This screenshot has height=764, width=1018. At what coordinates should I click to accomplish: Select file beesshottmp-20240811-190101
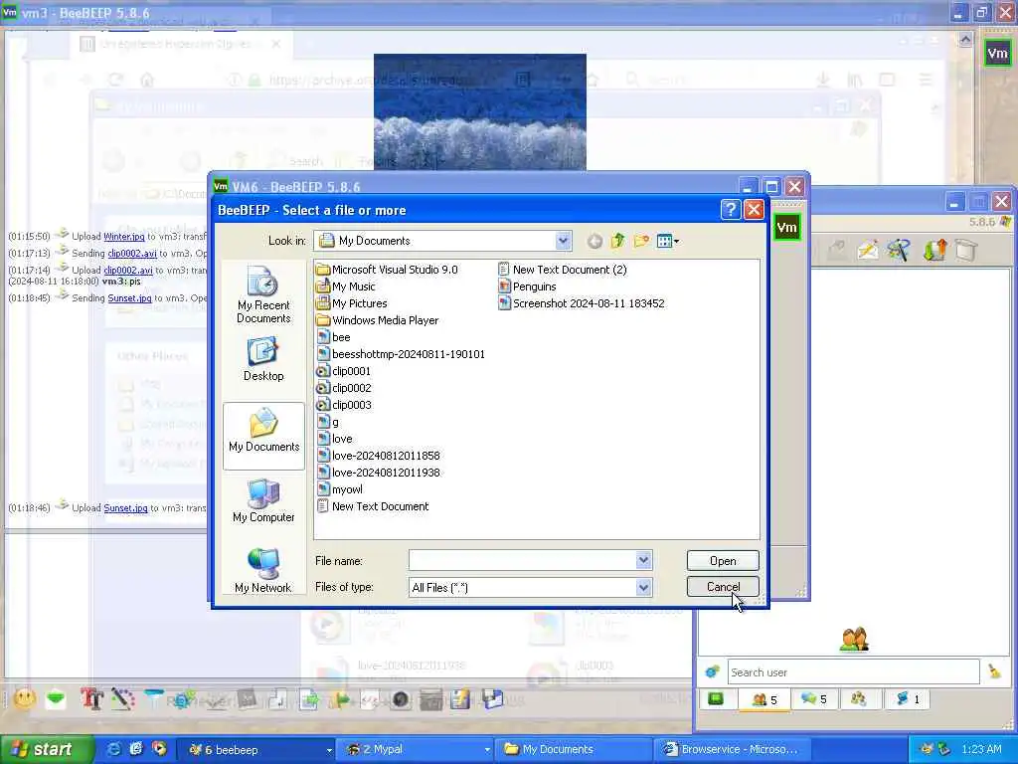coord(401,354)
